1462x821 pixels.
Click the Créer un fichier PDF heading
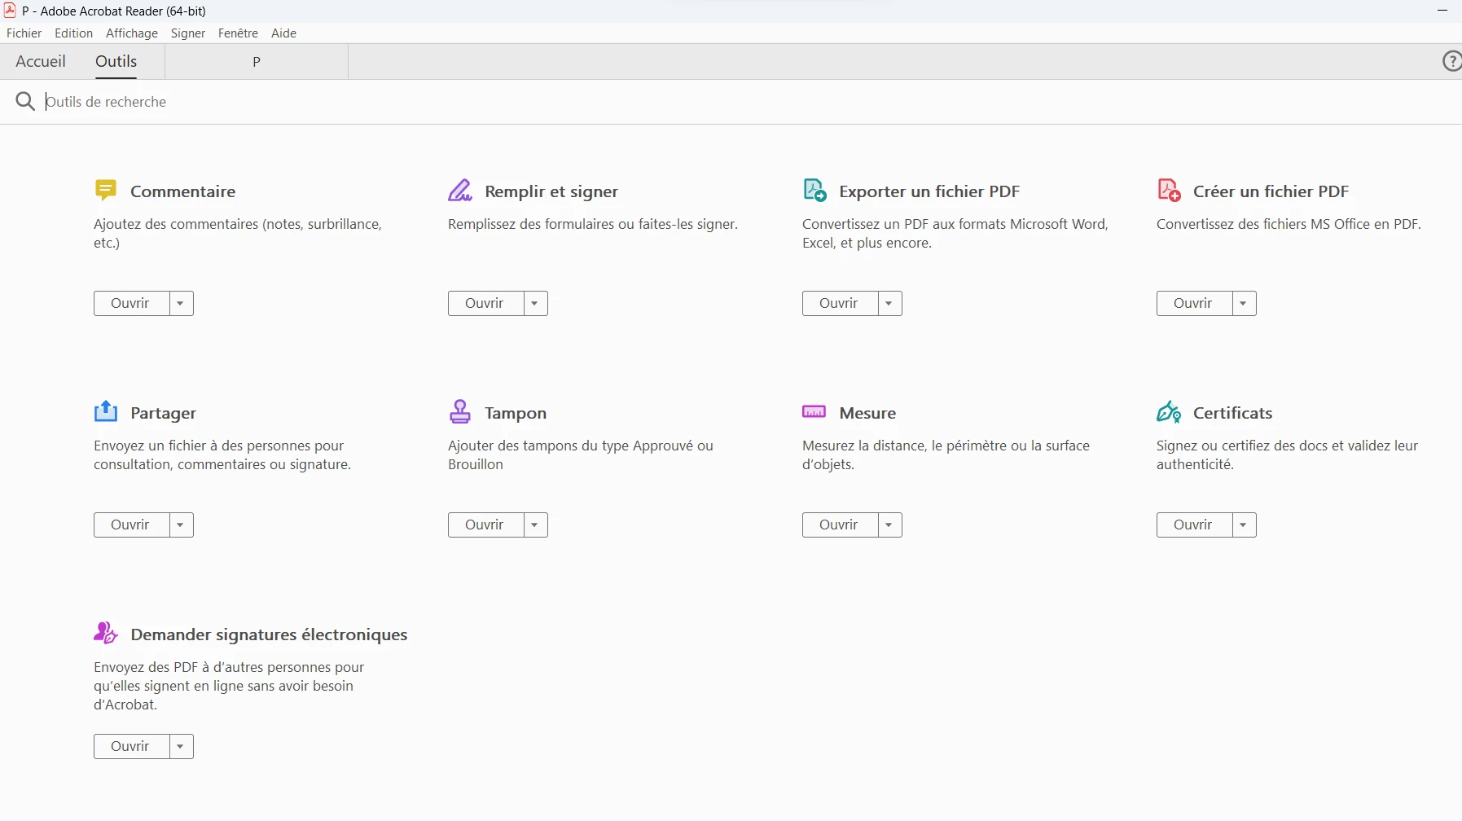tap(1271, 191)
